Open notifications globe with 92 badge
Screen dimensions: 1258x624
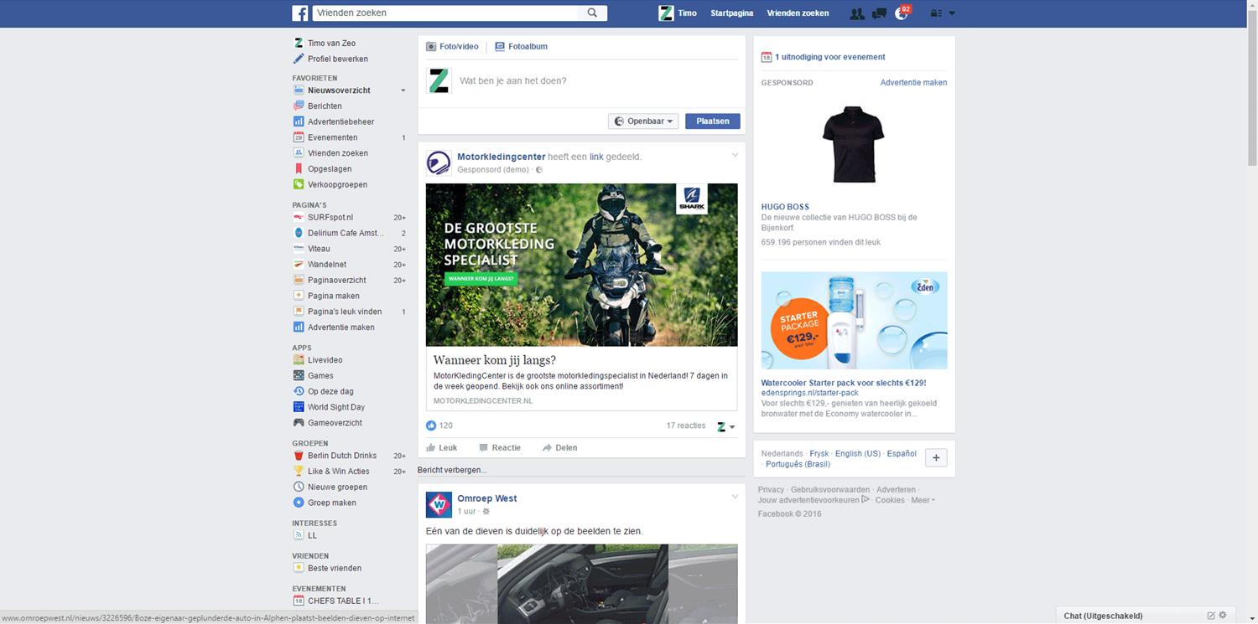902,13
